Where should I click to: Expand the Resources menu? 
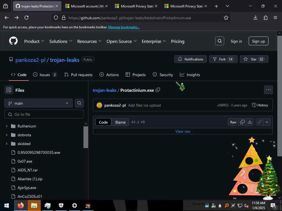[x=90, y=41]
